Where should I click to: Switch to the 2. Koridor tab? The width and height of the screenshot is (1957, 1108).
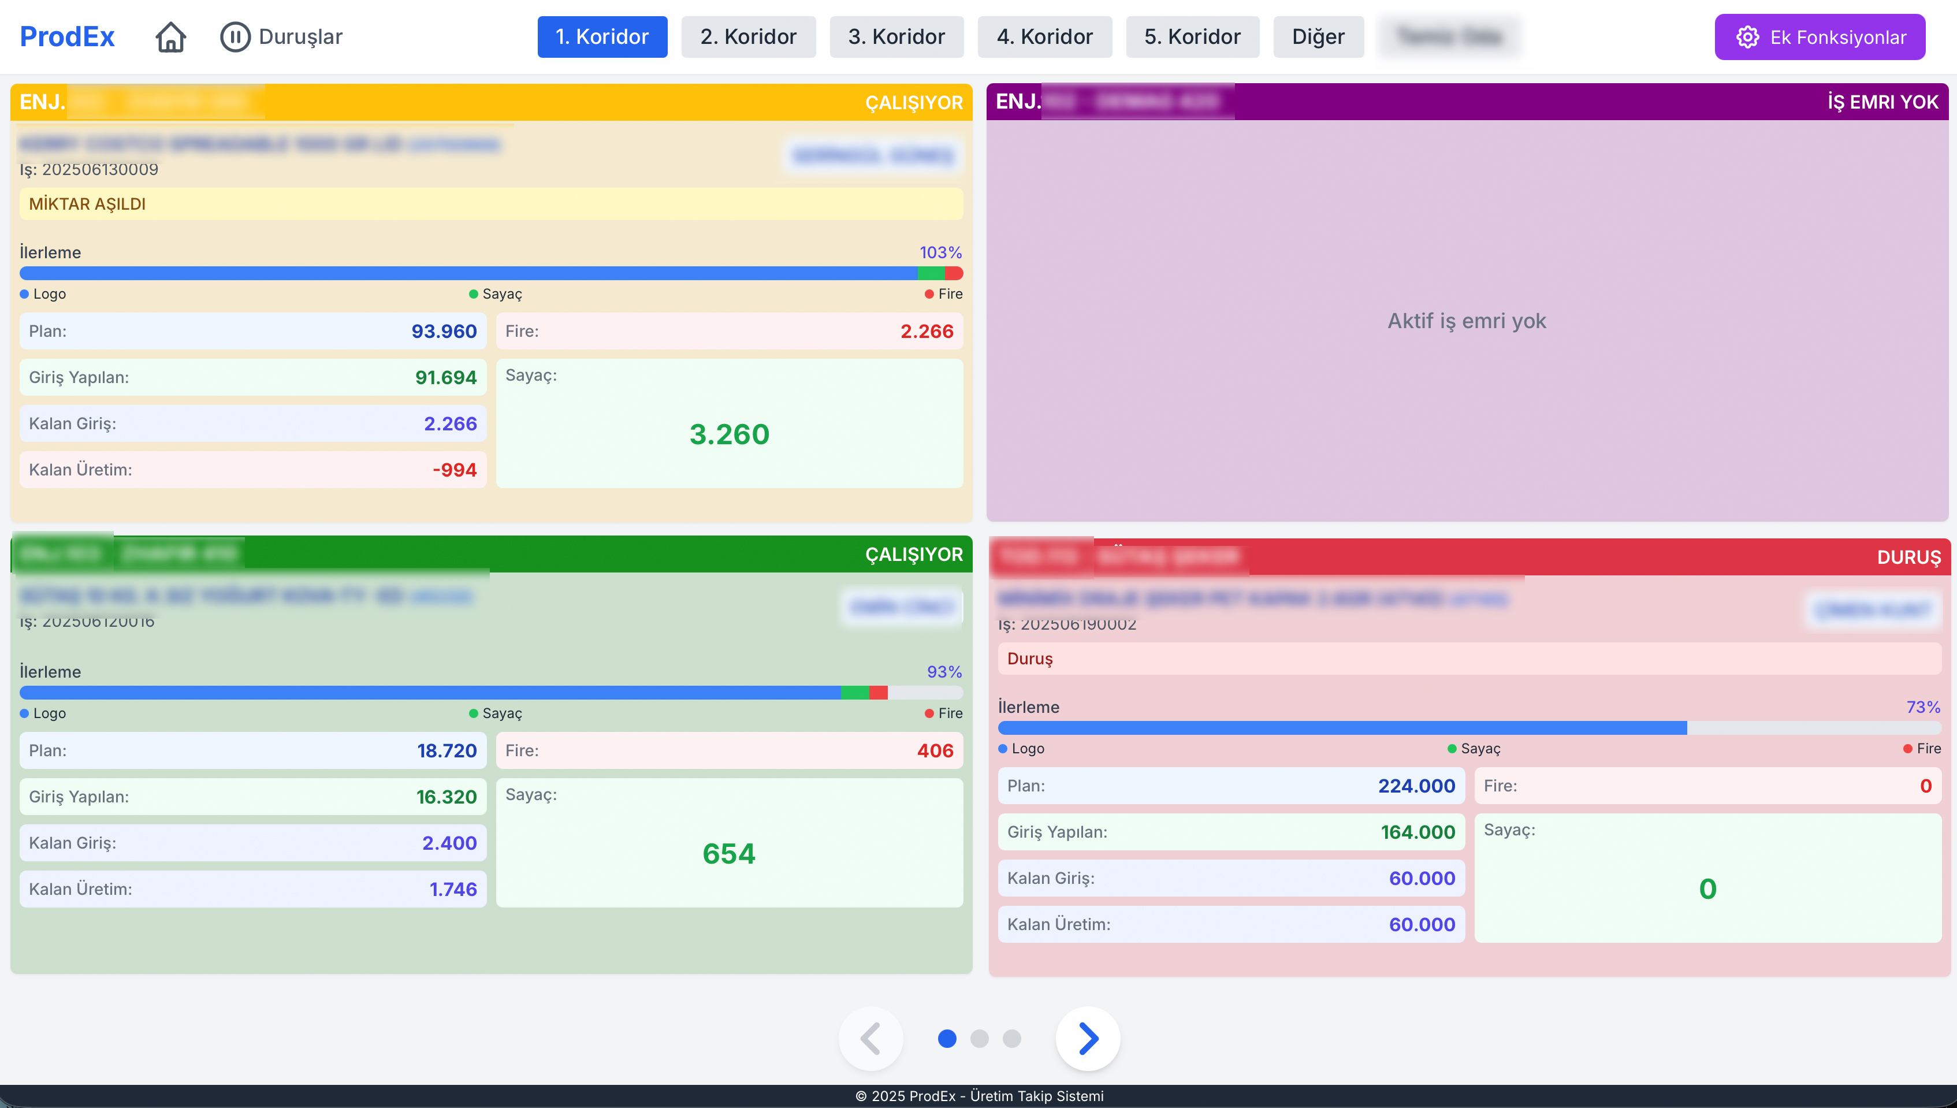pyautogui.click(x=748, y=36)
